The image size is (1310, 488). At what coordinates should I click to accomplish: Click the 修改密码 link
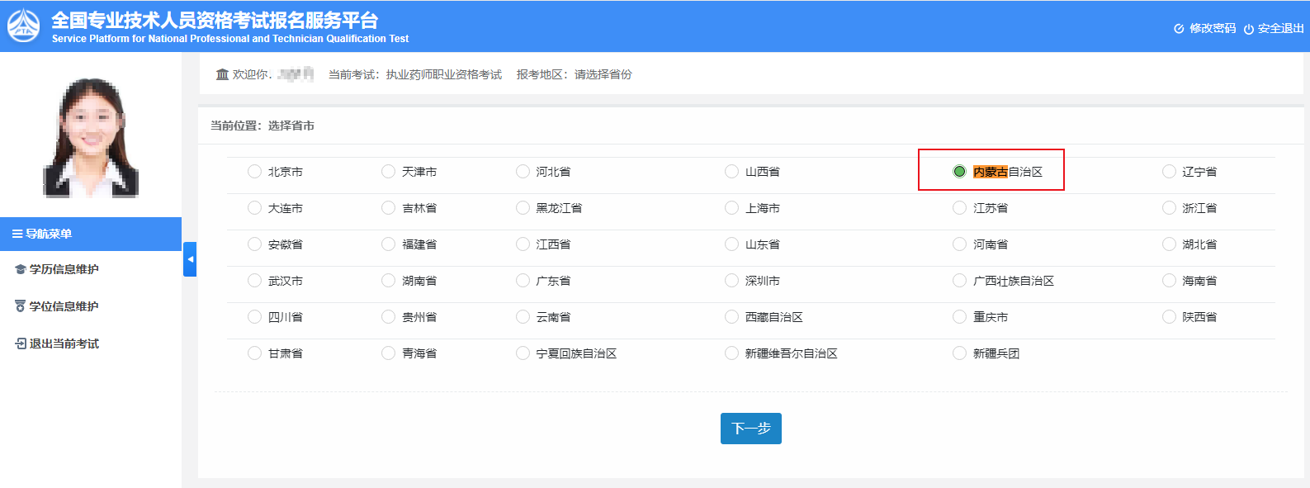tap(1212, 29)
